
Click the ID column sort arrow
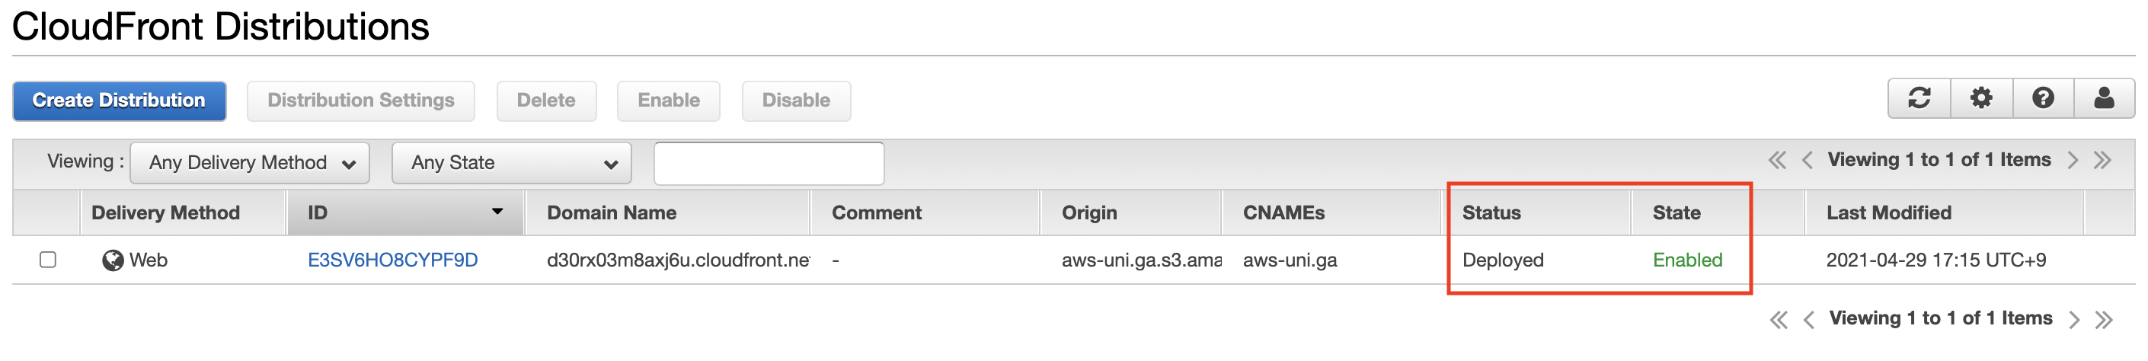497,212
